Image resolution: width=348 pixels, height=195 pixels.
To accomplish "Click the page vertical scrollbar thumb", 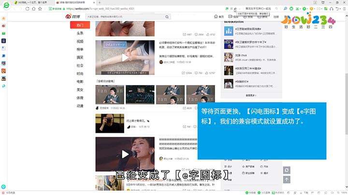I will click(347, 104).
